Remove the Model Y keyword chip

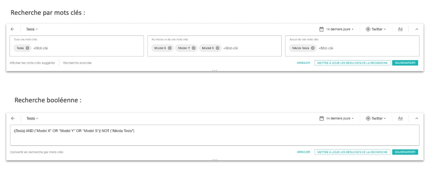point(193,48)
